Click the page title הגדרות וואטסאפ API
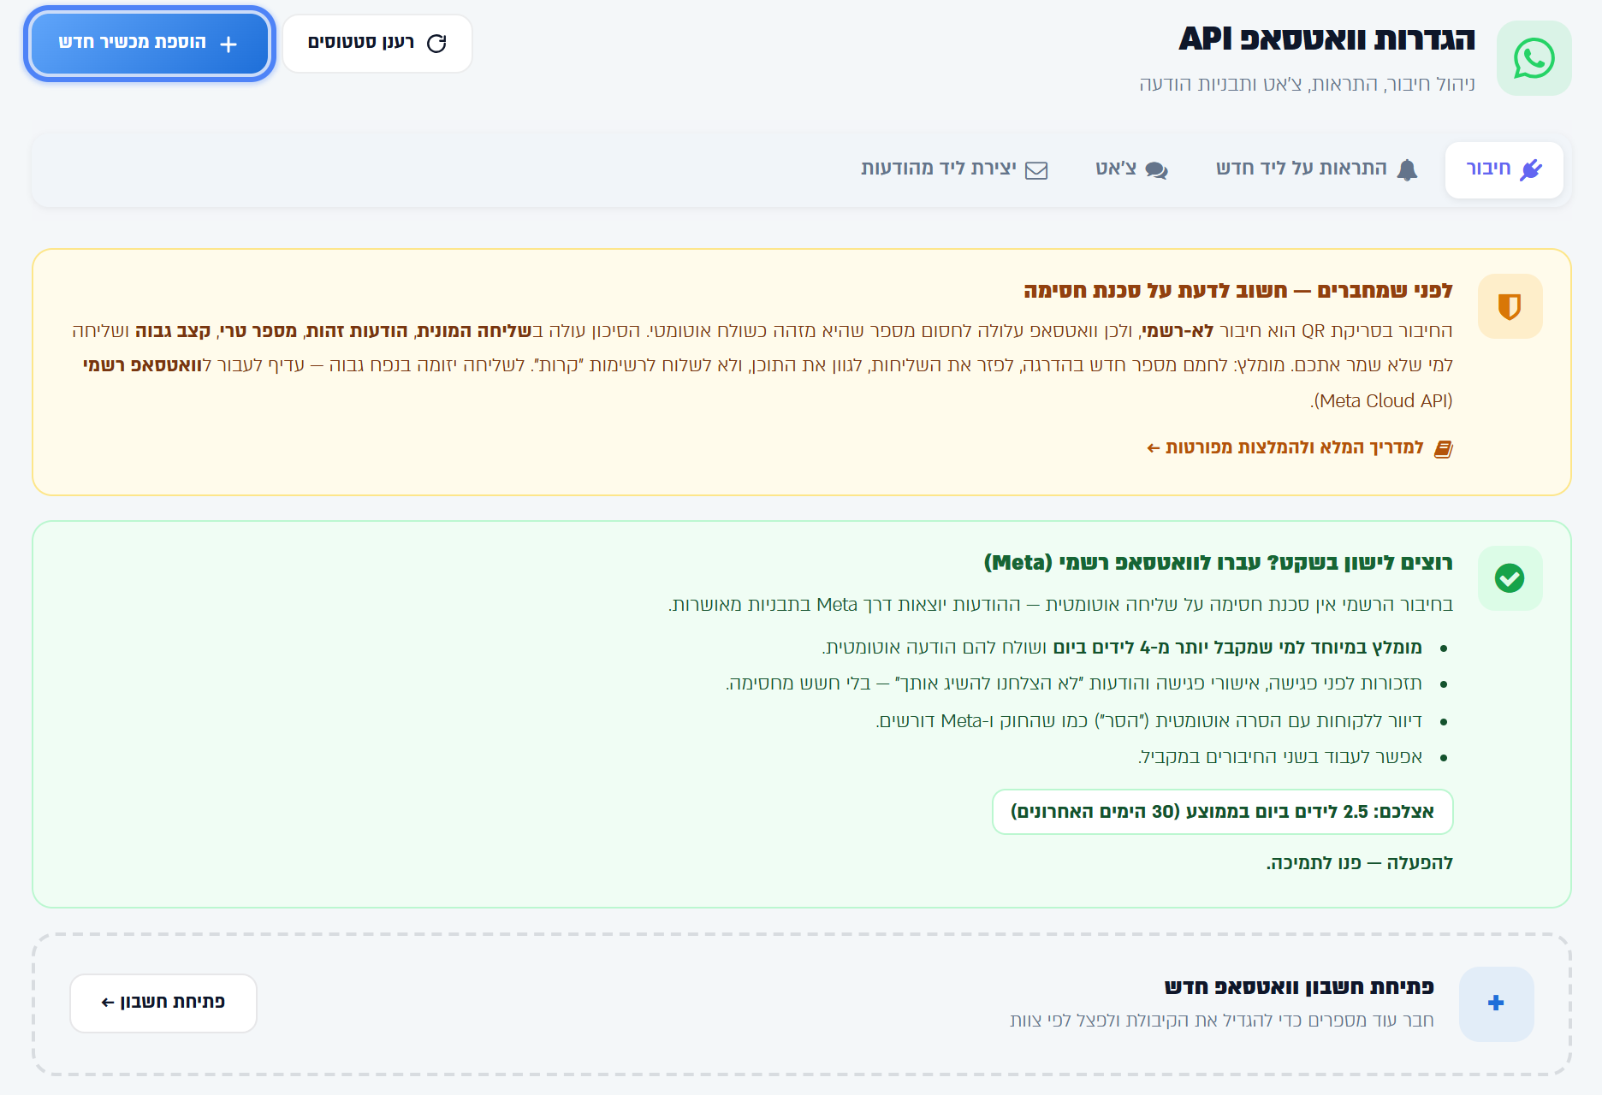The height and width of the screenshot is (1095, 1602). [1326, 39]
